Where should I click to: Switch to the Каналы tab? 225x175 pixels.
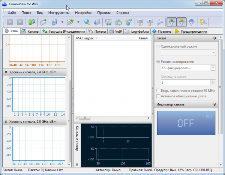pyautogui.click(x=30, y=32)
